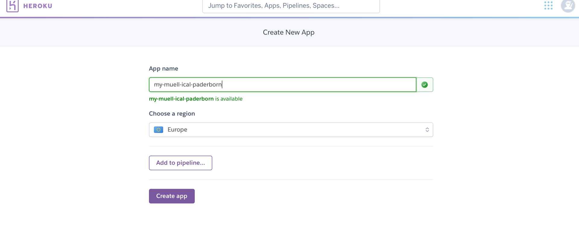Click the HEROKU wordmark text
Viewport: 579px width, 228px height.
(x=38, y=6)
